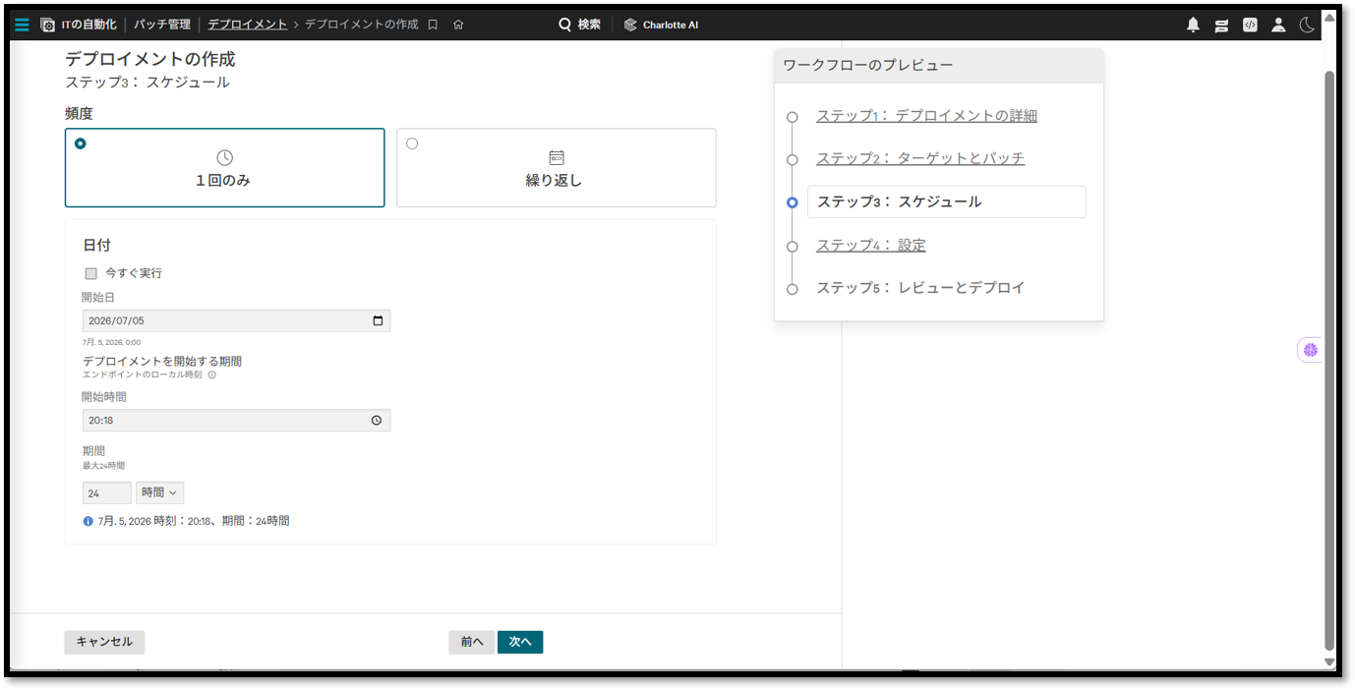The image size is (1355, 690).
Task: Click the clock icon in 1回のみ card
Action: point(224,157)
